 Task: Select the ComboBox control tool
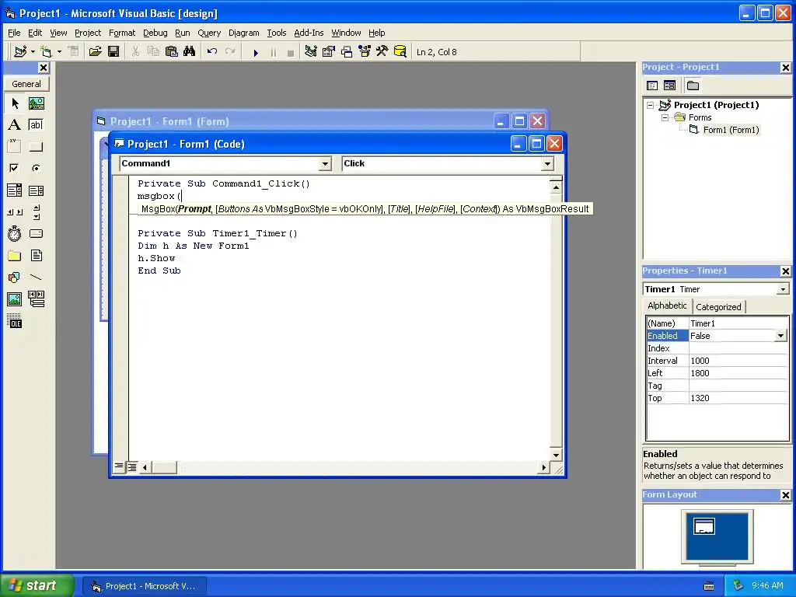pos(14,190)
